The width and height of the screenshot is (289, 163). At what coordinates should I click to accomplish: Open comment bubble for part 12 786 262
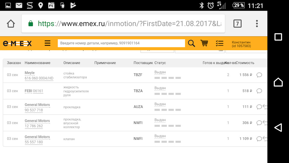259,123
